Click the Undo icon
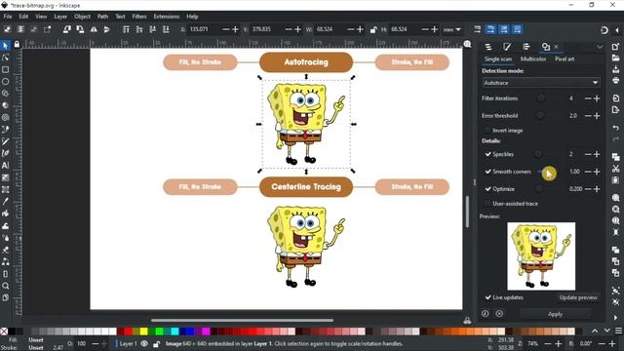Image resolution: width=624 pixels, height=351 pixels. (x=615, y=128)
